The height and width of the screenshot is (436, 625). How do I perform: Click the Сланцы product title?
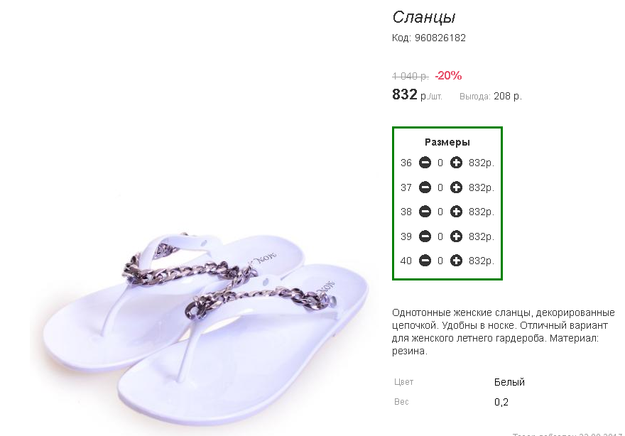pos(424,17)
